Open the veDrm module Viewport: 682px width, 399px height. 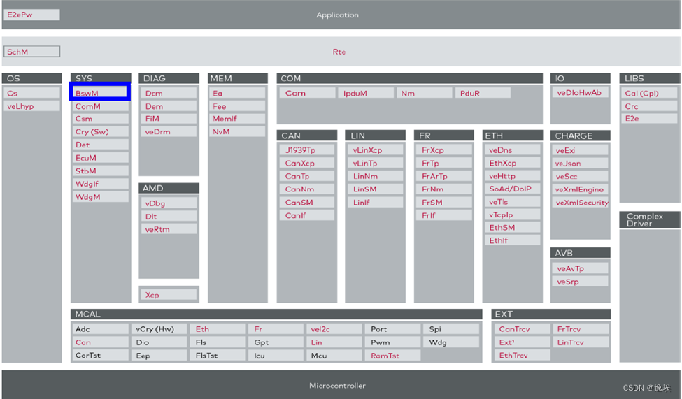point(169,131)
